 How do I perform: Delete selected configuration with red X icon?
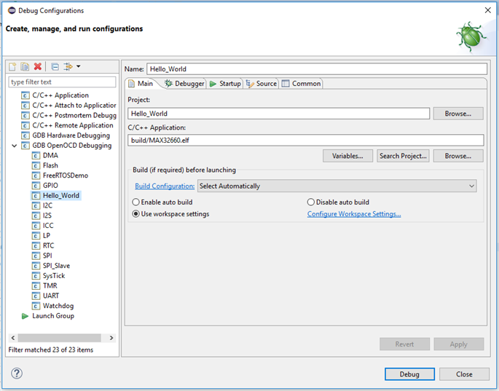pyautogui.click(x=38, y=67)
